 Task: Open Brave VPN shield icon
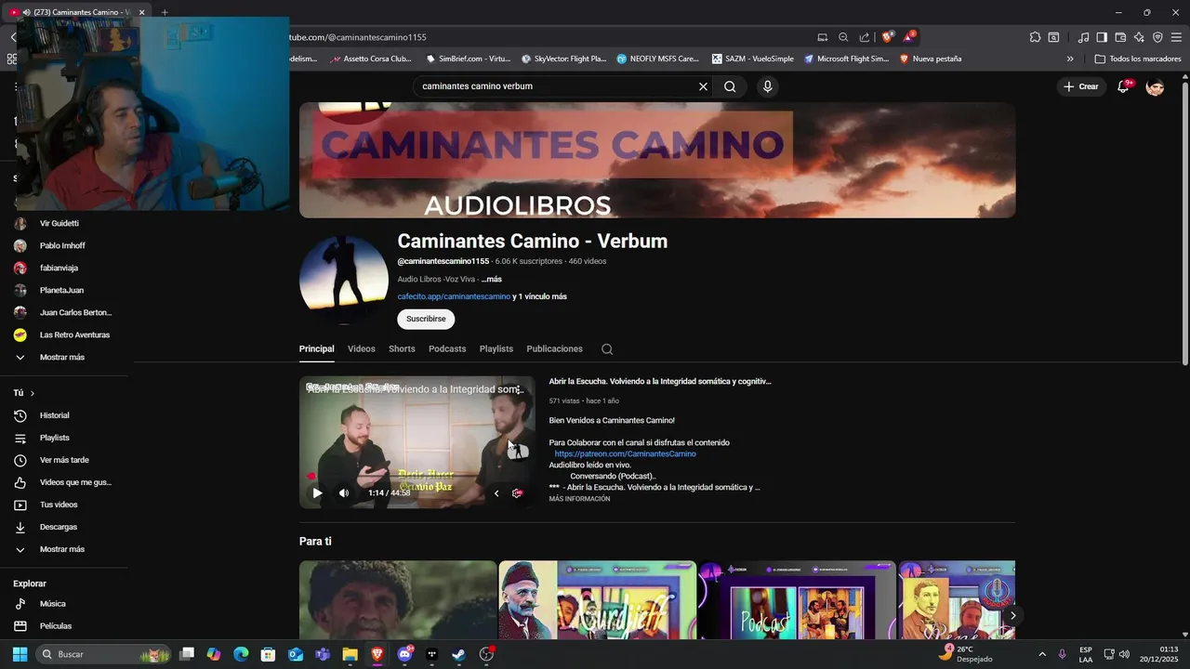pos(1157,37)
